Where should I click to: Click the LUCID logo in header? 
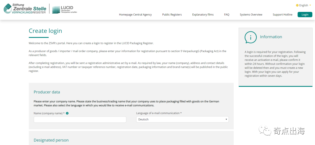coord(64,10)
